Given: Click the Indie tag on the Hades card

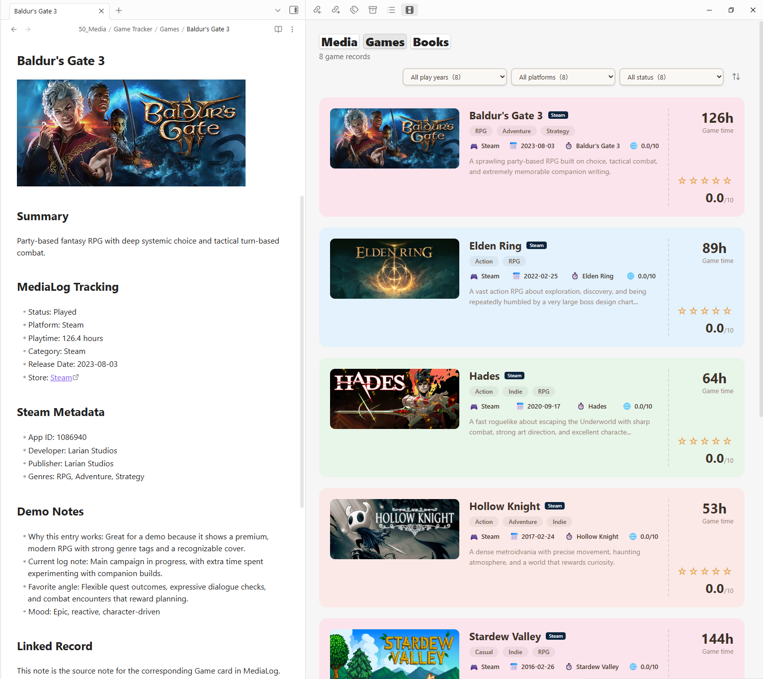Looking at the screenshot, I should 515,392.
